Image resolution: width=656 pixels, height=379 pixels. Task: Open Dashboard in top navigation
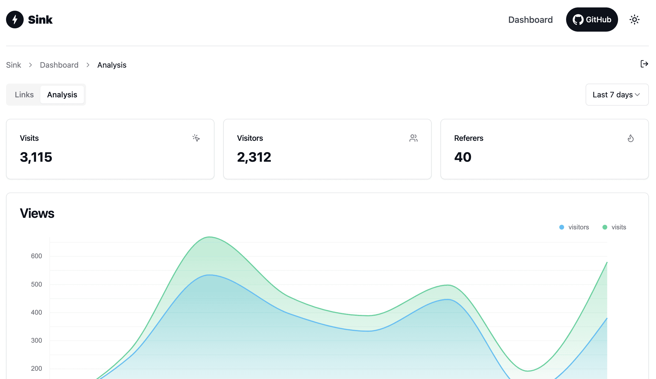click(x=530, y=20)
